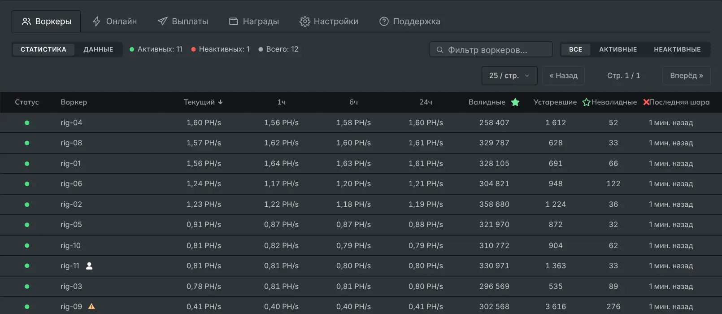Image resolution: width=722 pixels, height=314 pixels.
Task: Click the paper plane icon beside Выплаты
Action: click(162, 22)
